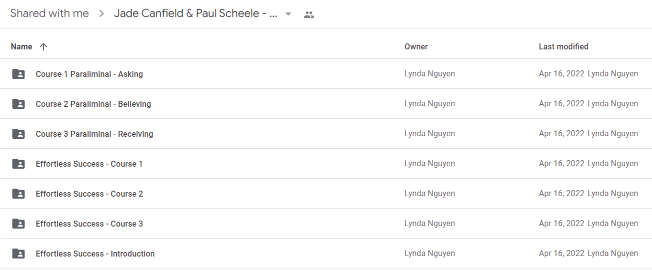This screenshot has height=270, width=652.
Task: Click the Last modified column header
Action: click(x=563, y=46)
